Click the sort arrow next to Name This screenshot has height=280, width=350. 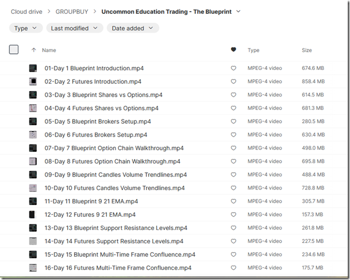(34, 50)
